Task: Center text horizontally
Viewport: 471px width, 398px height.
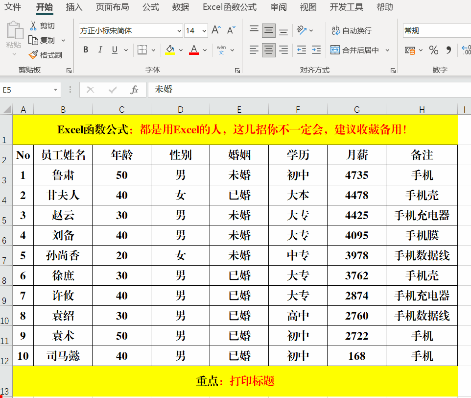Action: (268, 50)
